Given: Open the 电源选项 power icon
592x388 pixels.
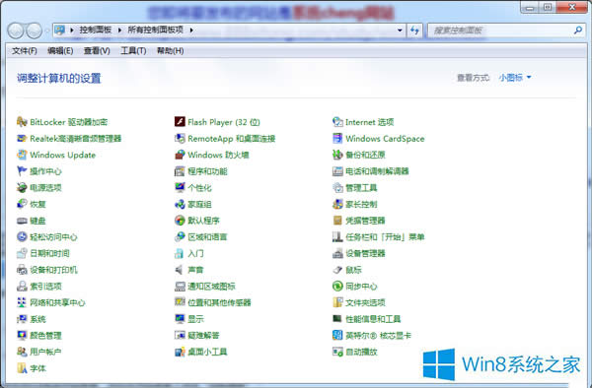Looking at the screenshot, I should click(22, 187).
